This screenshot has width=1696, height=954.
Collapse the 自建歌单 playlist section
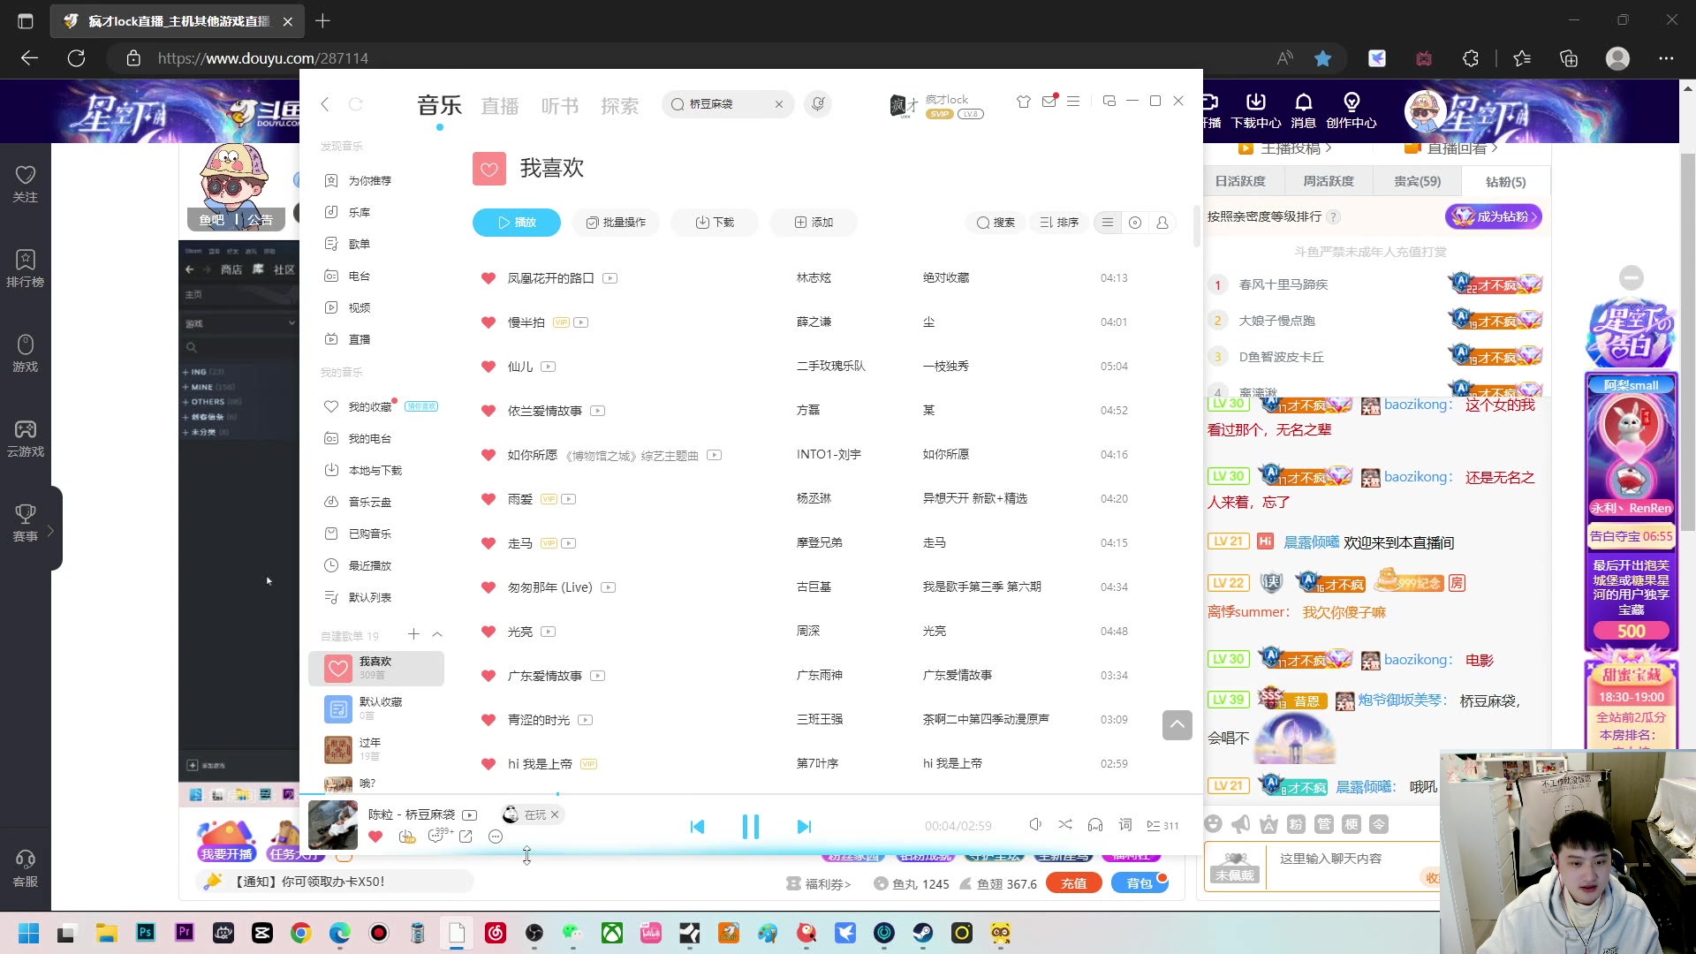(437, 634)
